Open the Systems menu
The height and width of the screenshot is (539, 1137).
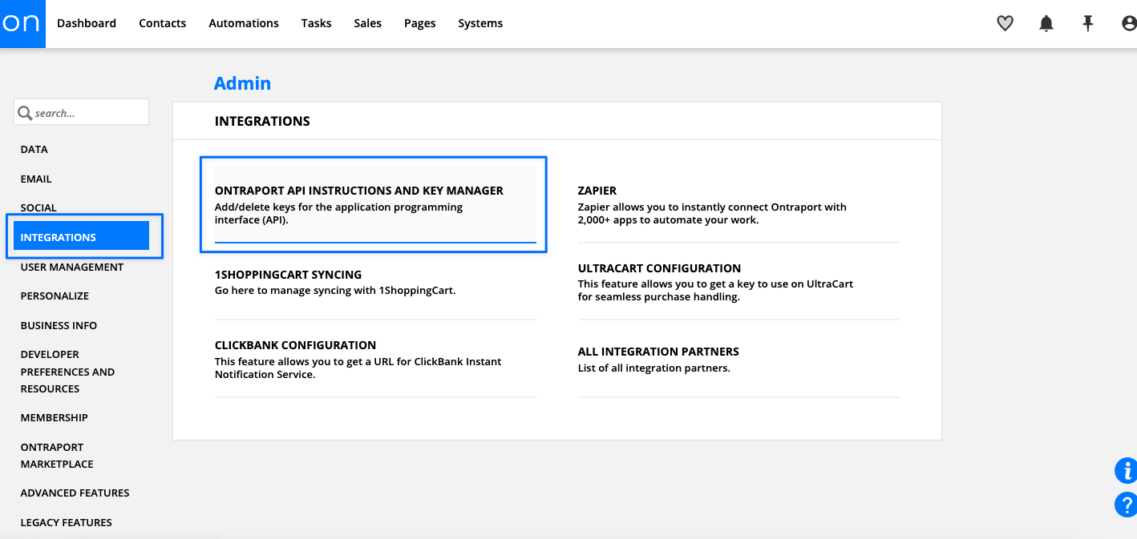pyautogui.click(x=480, y=23)
